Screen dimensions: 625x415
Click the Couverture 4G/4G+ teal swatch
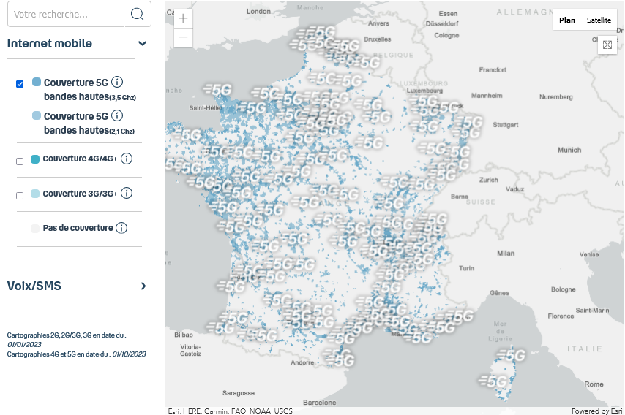click(x=35, y=159)
